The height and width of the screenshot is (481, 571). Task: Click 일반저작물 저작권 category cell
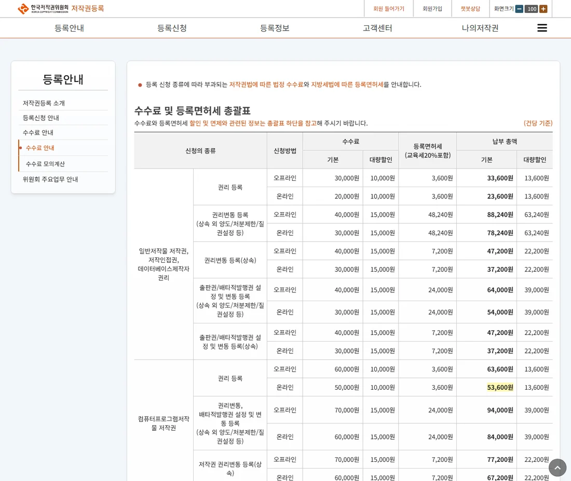click(x=164, y=264)
